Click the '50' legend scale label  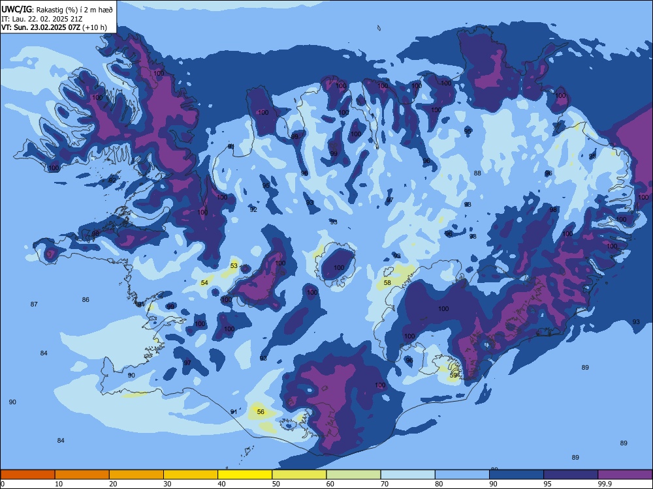click(x=276, y=484)
